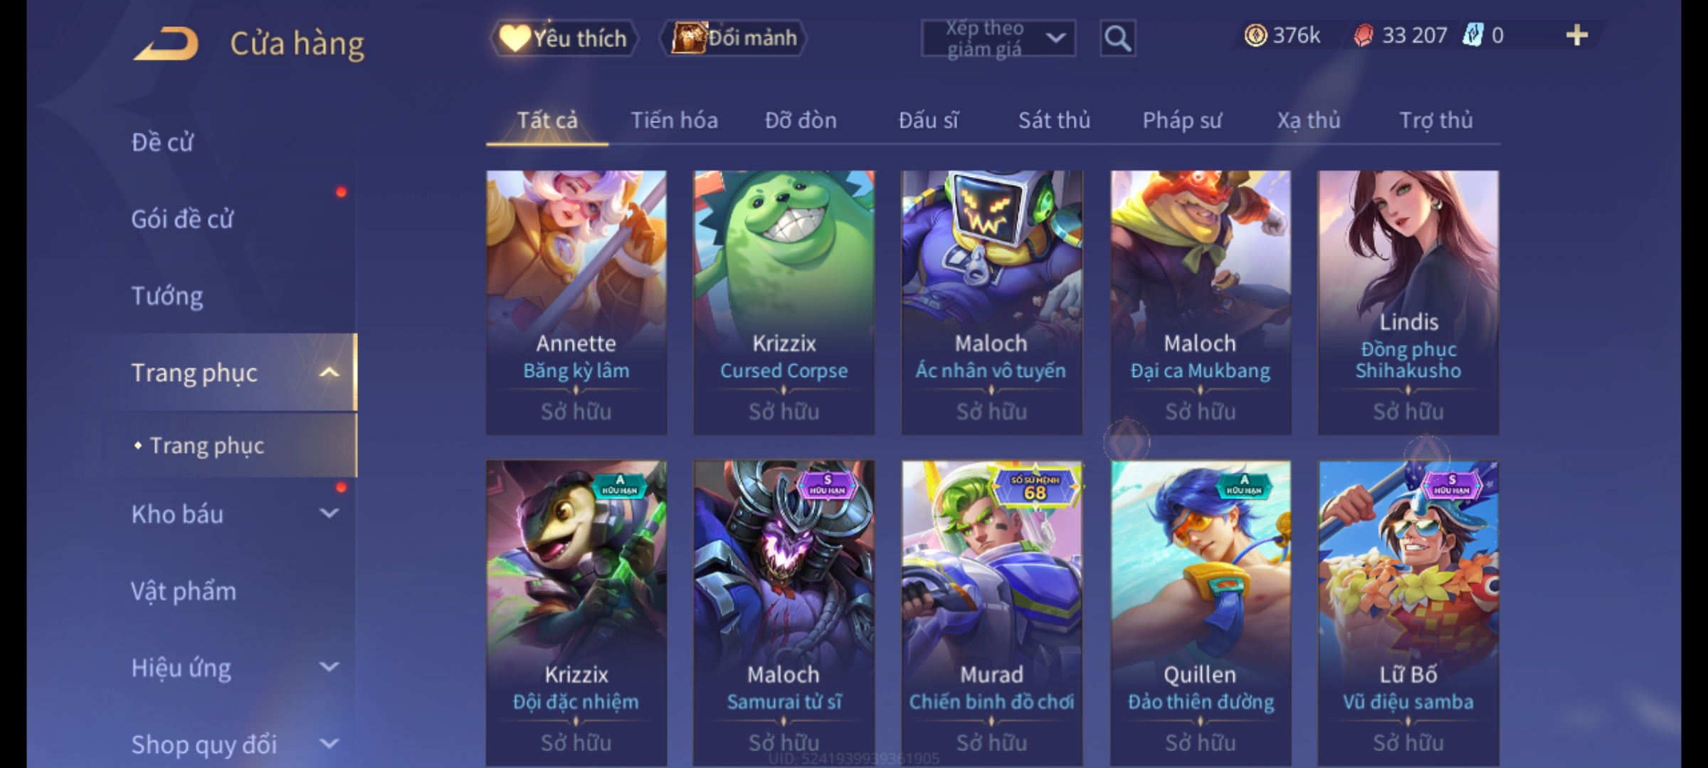Expand the Hiệu ứng sidebar section
Viewport: 1708px width, 768px height.
pyautogui.click(x=329, y=667)
